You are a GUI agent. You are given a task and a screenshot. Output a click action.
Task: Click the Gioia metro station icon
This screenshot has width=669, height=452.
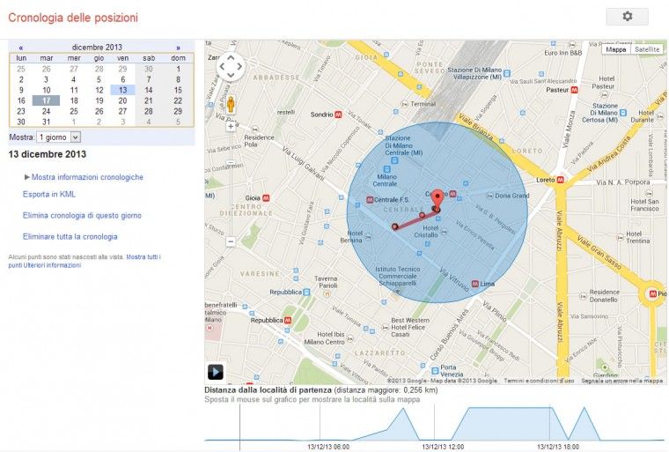[x=266, y=197]
